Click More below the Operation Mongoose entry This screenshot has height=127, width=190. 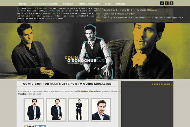point(99,20)
